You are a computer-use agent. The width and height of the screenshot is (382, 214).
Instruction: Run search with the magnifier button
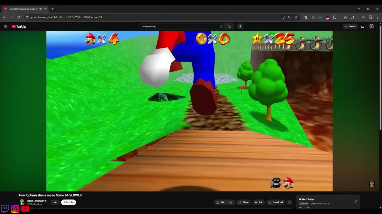(x=229, y=26)
